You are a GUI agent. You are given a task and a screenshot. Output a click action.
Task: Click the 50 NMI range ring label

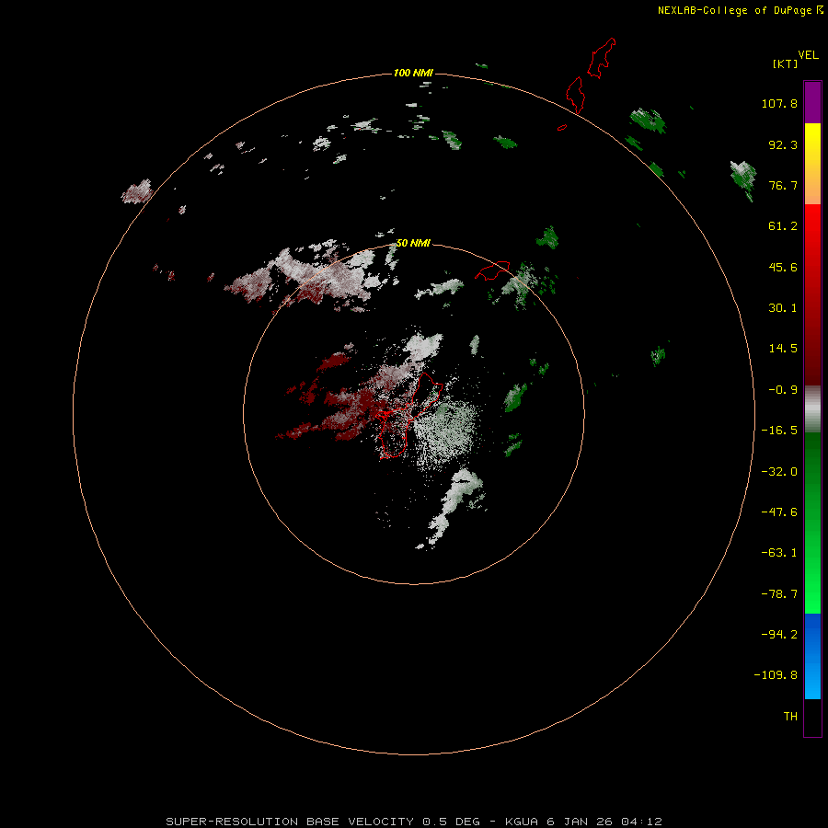pyautogui.click(x=413, y=243)
